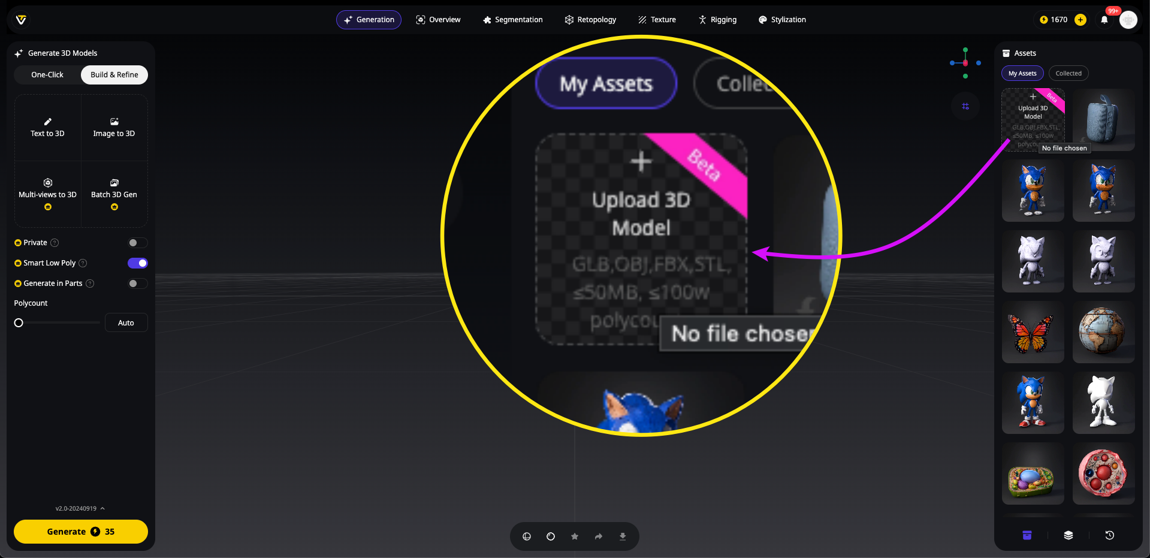This screenshot has height=558, width=1150.
Task: Open the history clock icon in Assets panel
Action: click(x=1109, y=535)
